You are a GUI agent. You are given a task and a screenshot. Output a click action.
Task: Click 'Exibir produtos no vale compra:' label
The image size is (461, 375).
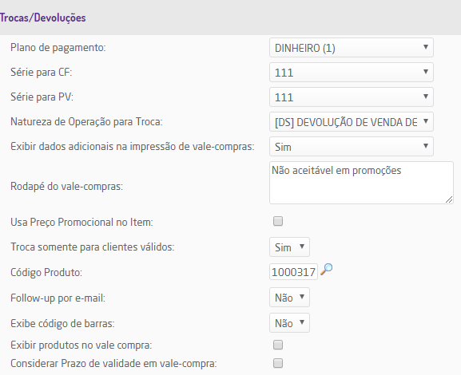pos(81,345)
